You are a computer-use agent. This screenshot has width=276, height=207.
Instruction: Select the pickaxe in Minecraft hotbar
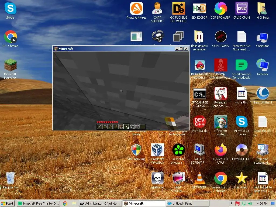pyautogui.click(x=105, y=127)
